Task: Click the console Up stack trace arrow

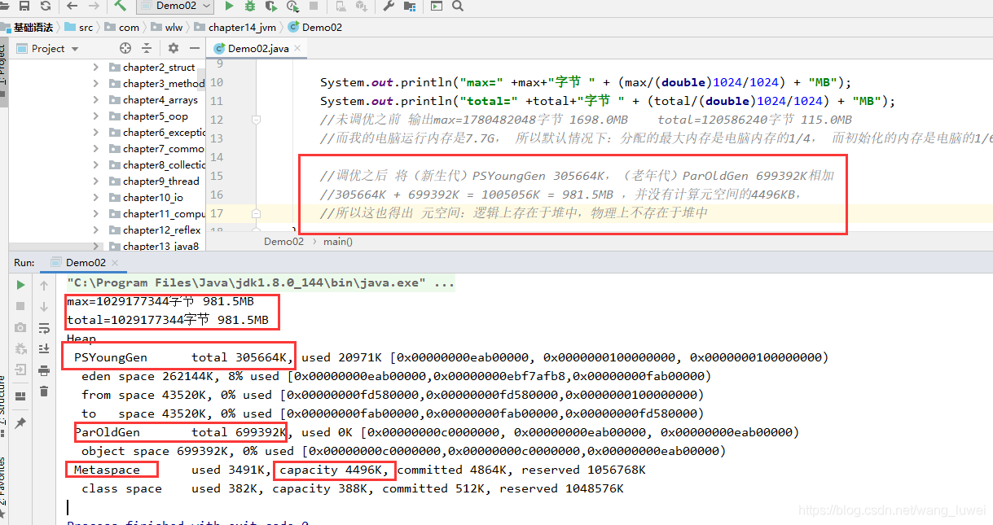Action: (x=44, y=286)
